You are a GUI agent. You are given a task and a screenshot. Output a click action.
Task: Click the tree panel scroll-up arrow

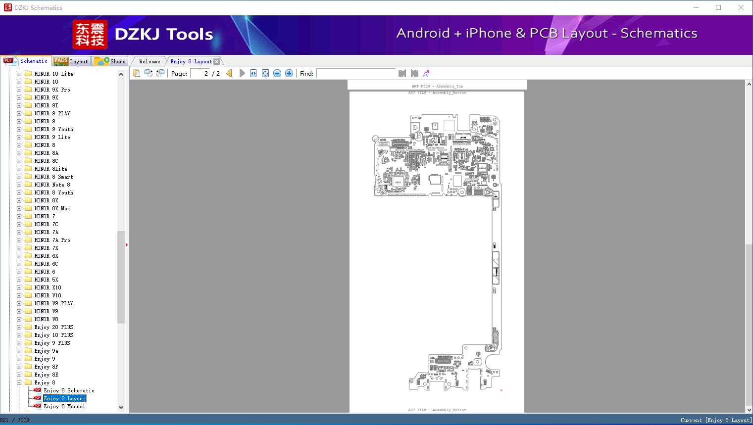(x=121, y=74)
